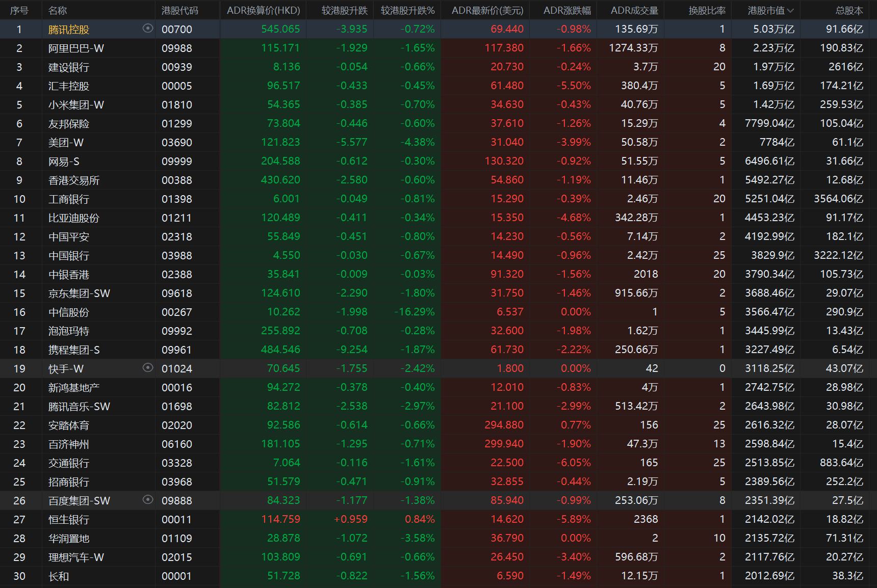Click the 1274.33万 ADR volume cell
The image size is (877, 588).
click(x=633, y=48)
